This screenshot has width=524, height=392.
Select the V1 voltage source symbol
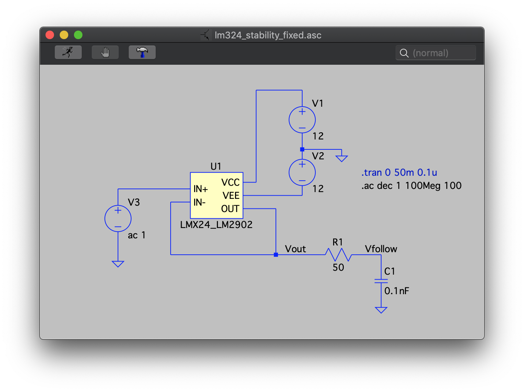[302, 120]
